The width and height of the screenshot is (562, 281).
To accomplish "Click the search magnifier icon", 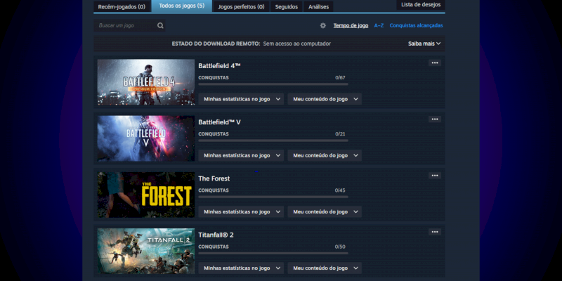I will [x=160, y=25].
